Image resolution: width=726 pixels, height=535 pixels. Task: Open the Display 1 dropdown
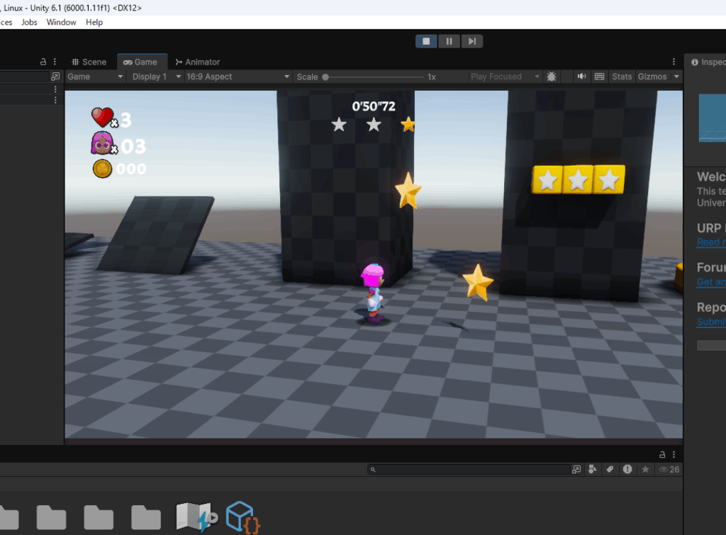pyautogui.click(x=156, y=77)
